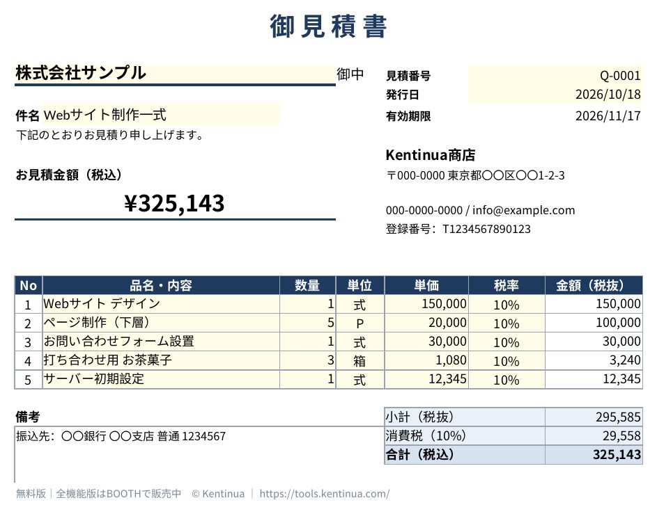Click the expiry date 2026/11/17
This screenshot has height=514, width=657.
(608, 116)
